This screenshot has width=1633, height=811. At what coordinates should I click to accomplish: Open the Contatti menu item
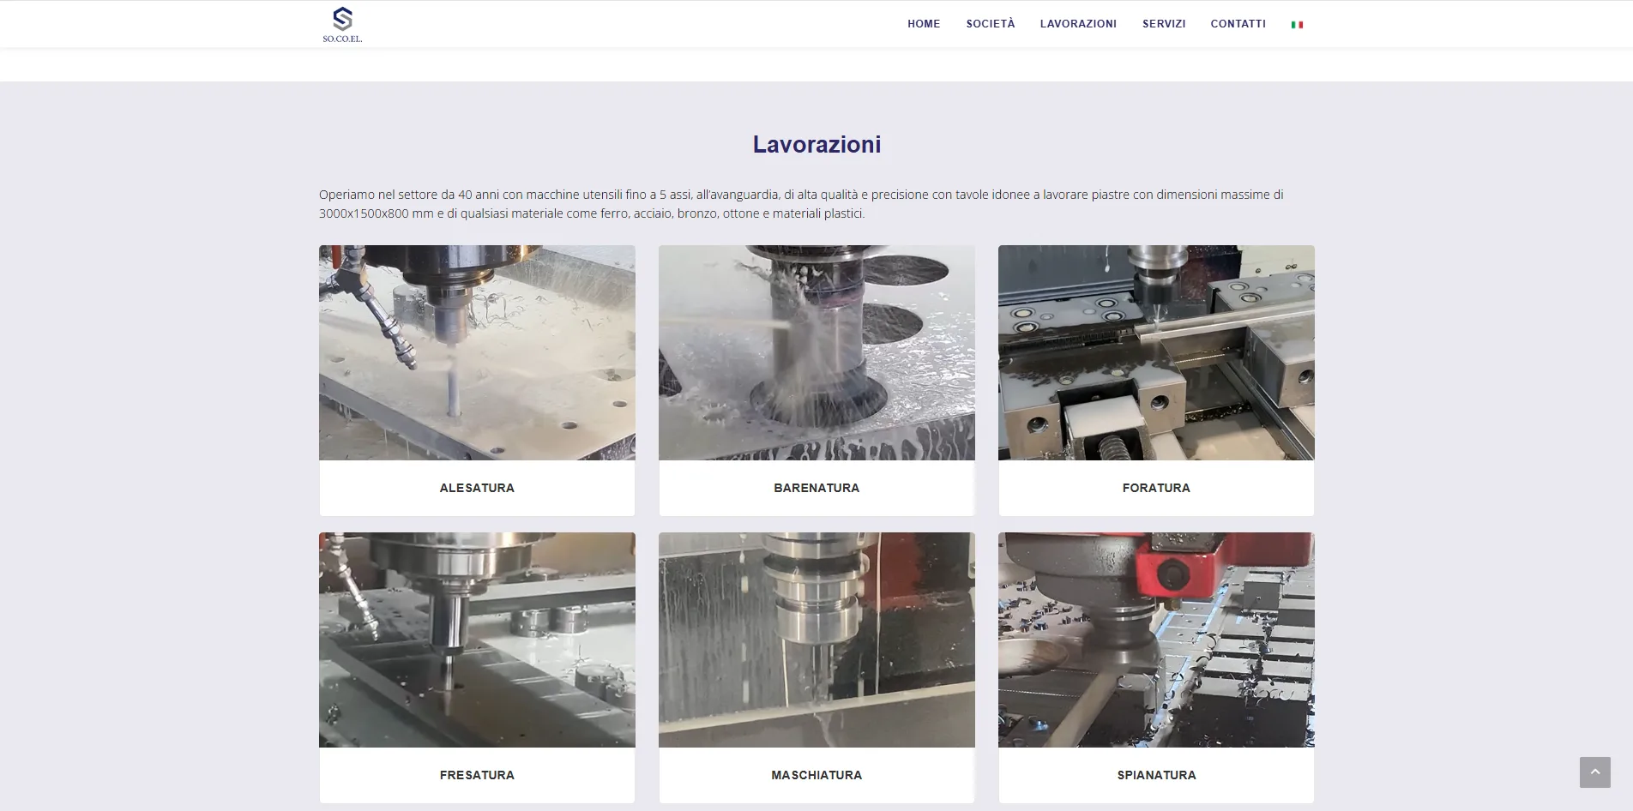click(1238, 24)
